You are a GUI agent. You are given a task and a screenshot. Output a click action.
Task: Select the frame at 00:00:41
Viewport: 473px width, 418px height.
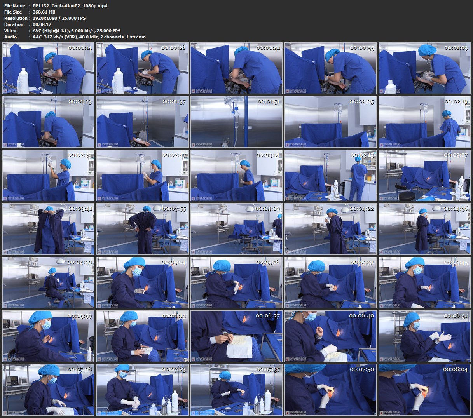click(x=236, y=68)
